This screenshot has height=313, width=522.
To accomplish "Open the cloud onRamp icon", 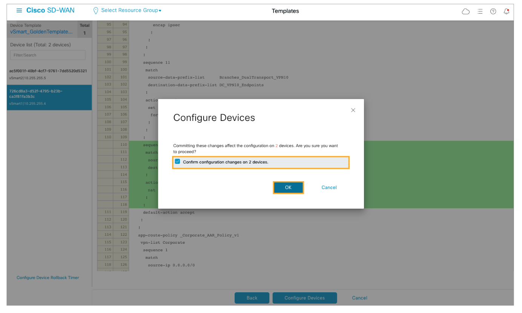I will pyautogui.click(x=466, y=12).
